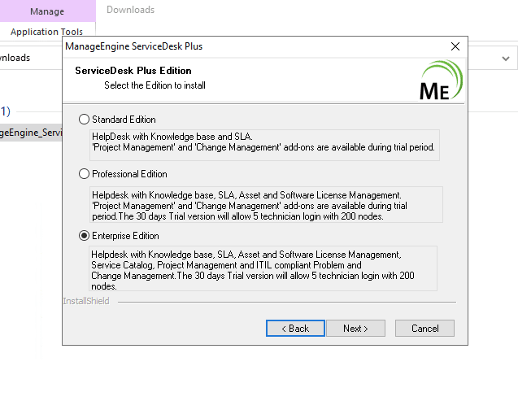Click the Professional Edition description box
This screenshot has width=518, height=401.
point(266,204)
